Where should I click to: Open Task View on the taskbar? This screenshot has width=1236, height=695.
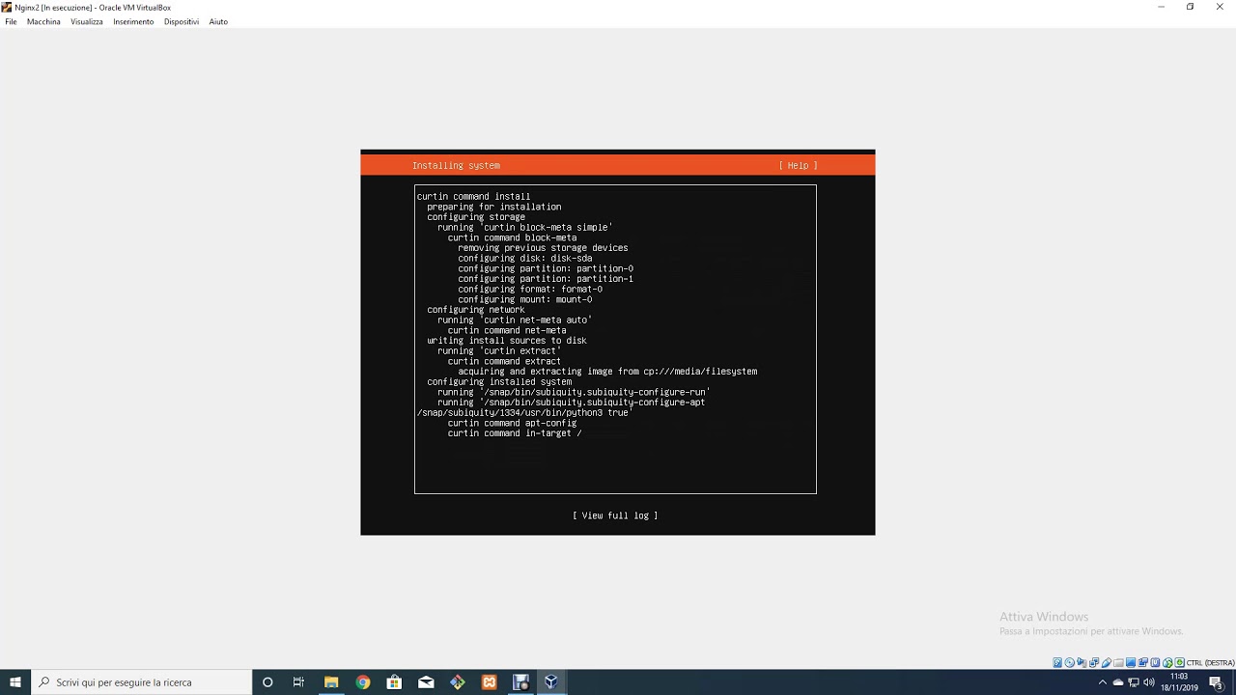coord(298,682)
